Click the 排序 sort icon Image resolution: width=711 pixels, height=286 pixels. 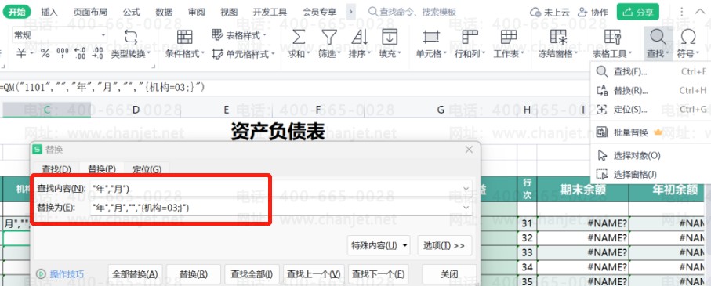pyautogui.click(x=359, y=37)
